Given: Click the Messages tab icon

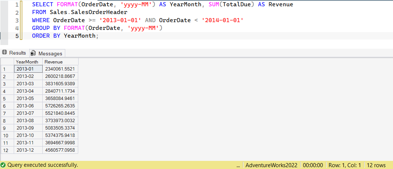Looking at the screenshot, I should [33, 53].
